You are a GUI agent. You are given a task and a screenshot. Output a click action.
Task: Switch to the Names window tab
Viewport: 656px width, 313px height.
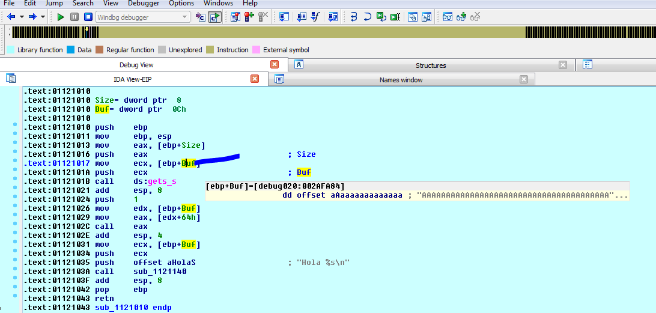400,79
